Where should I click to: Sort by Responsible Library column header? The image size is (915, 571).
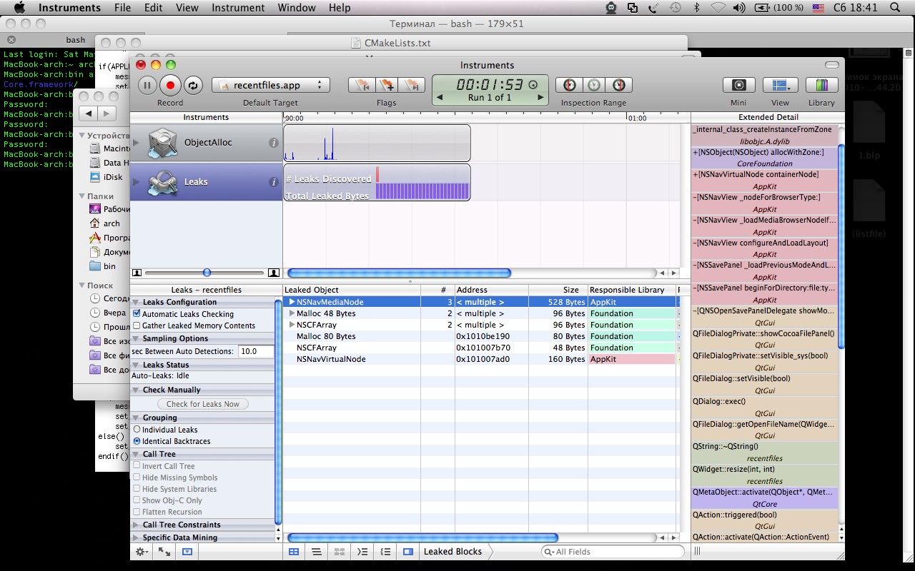click(632, 290)
